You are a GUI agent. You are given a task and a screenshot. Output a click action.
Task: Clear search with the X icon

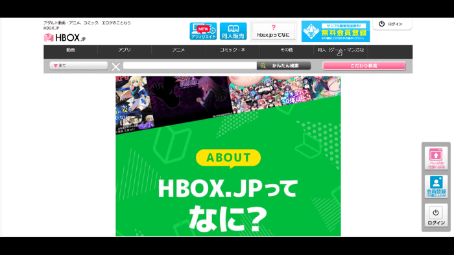[x=115, y=67]
